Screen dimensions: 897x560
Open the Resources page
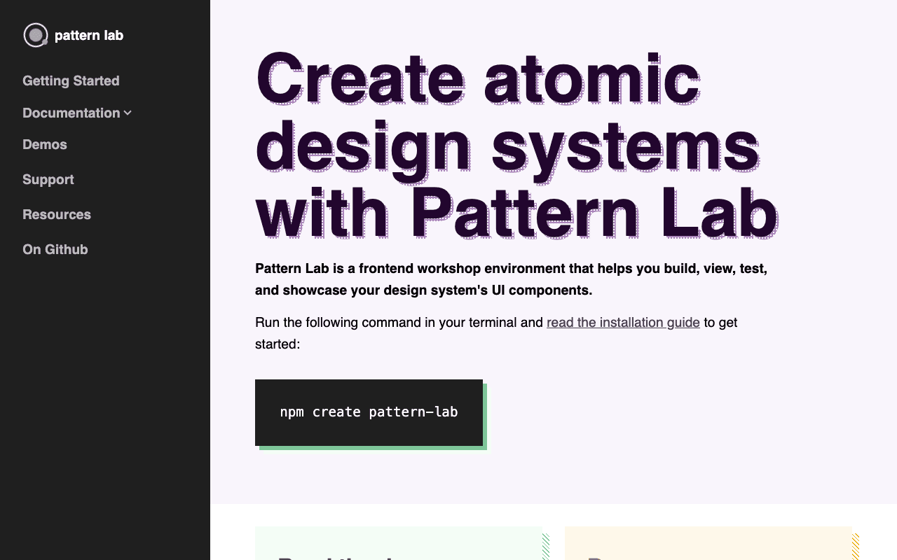click(x=57, y=214)
